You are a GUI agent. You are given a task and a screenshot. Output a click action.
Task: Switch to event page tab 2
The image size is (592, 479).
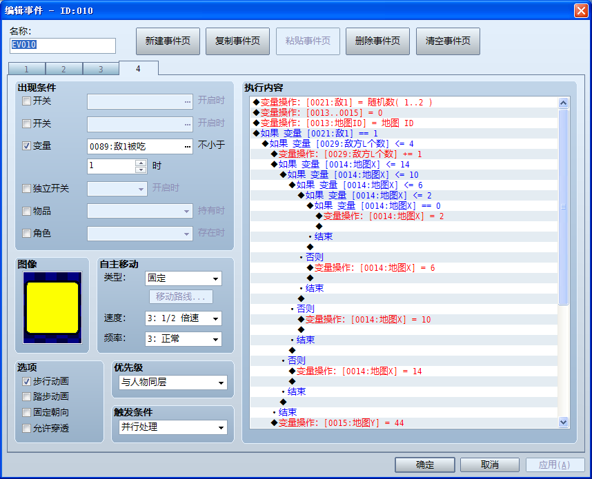[63, 69]
